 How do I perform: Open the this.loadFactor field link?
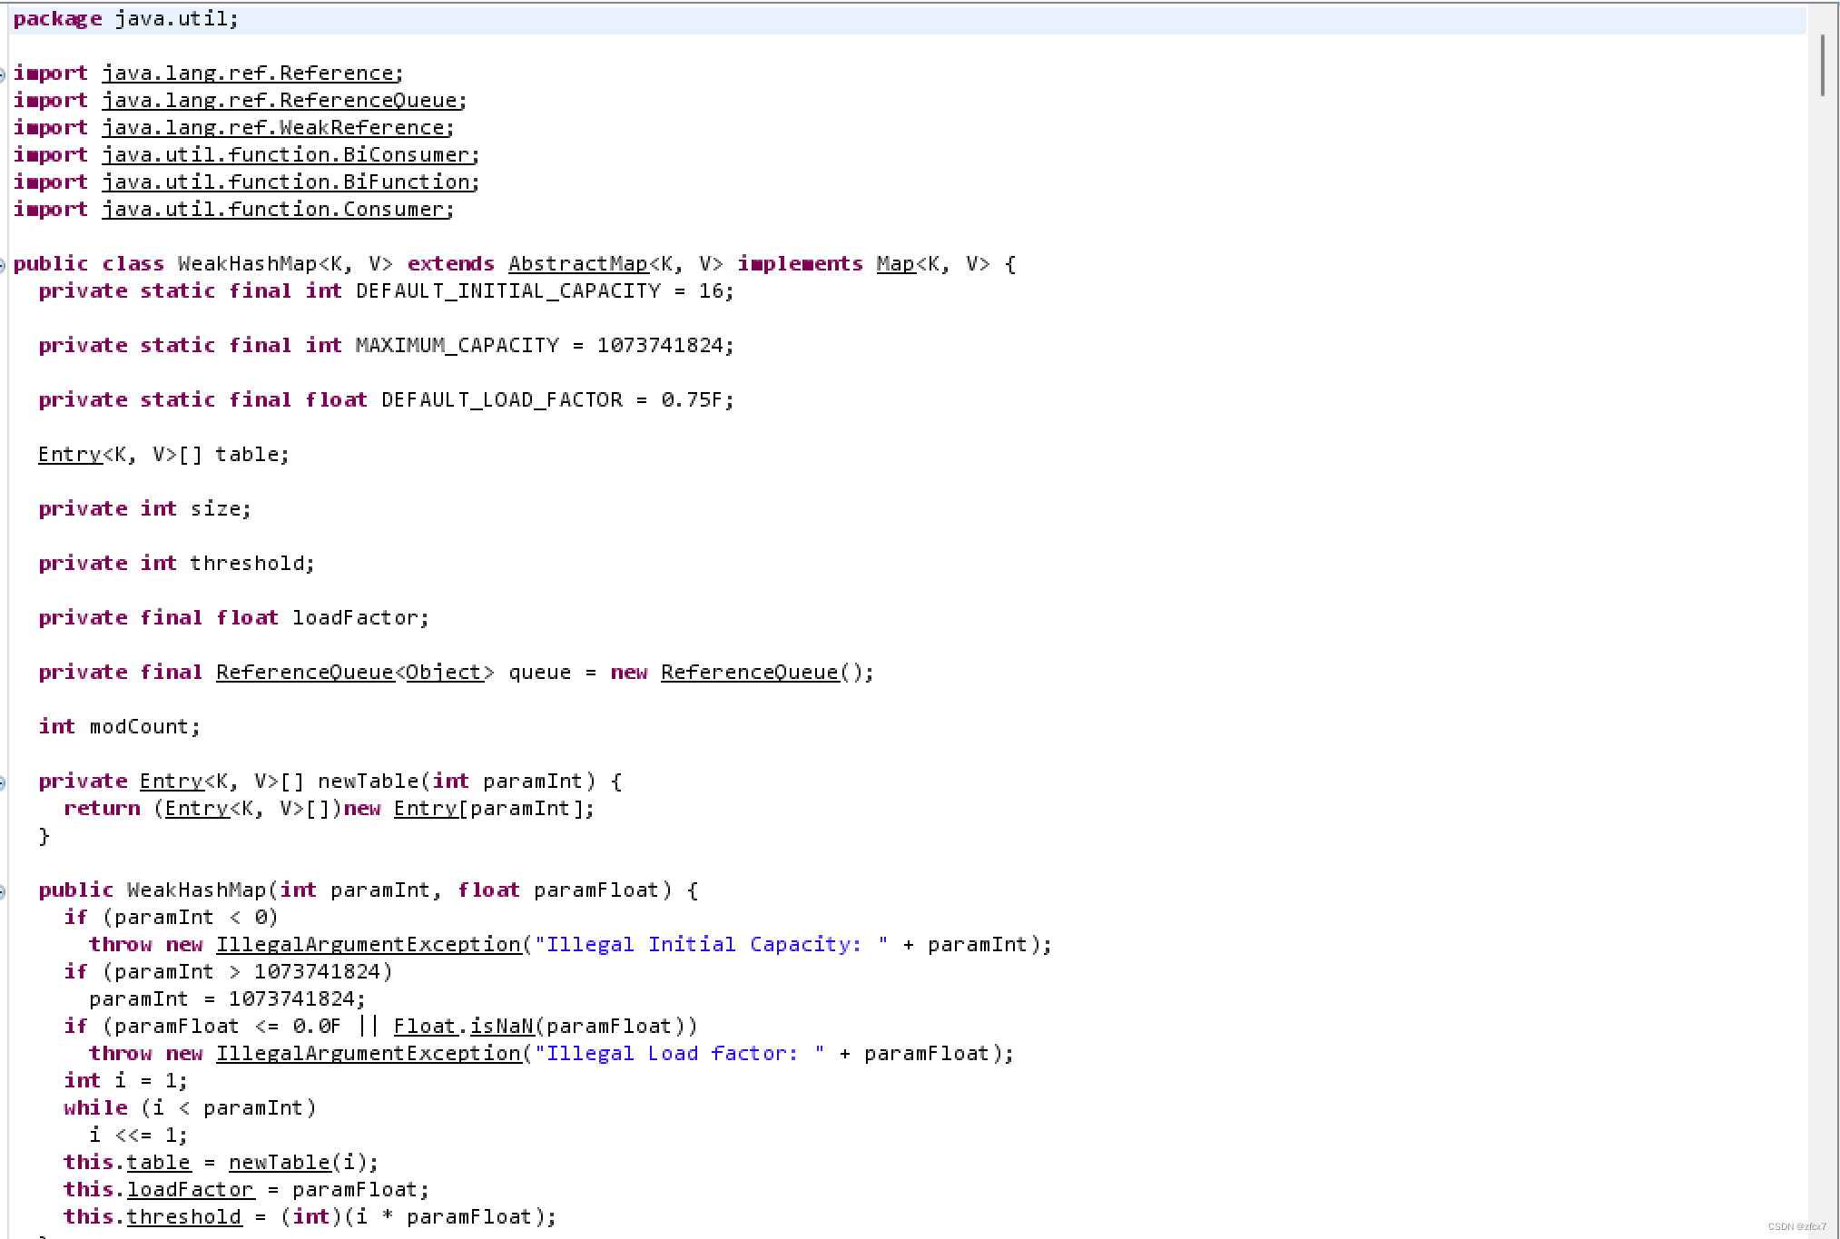(x=190, y=1190)
